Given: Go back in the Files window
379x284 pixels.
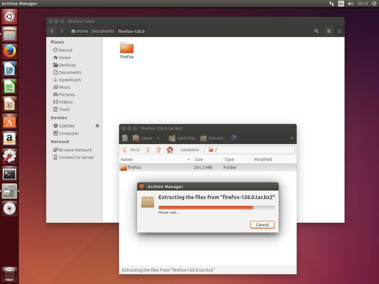Looking at the screenshot, I should tap(52, 31).
